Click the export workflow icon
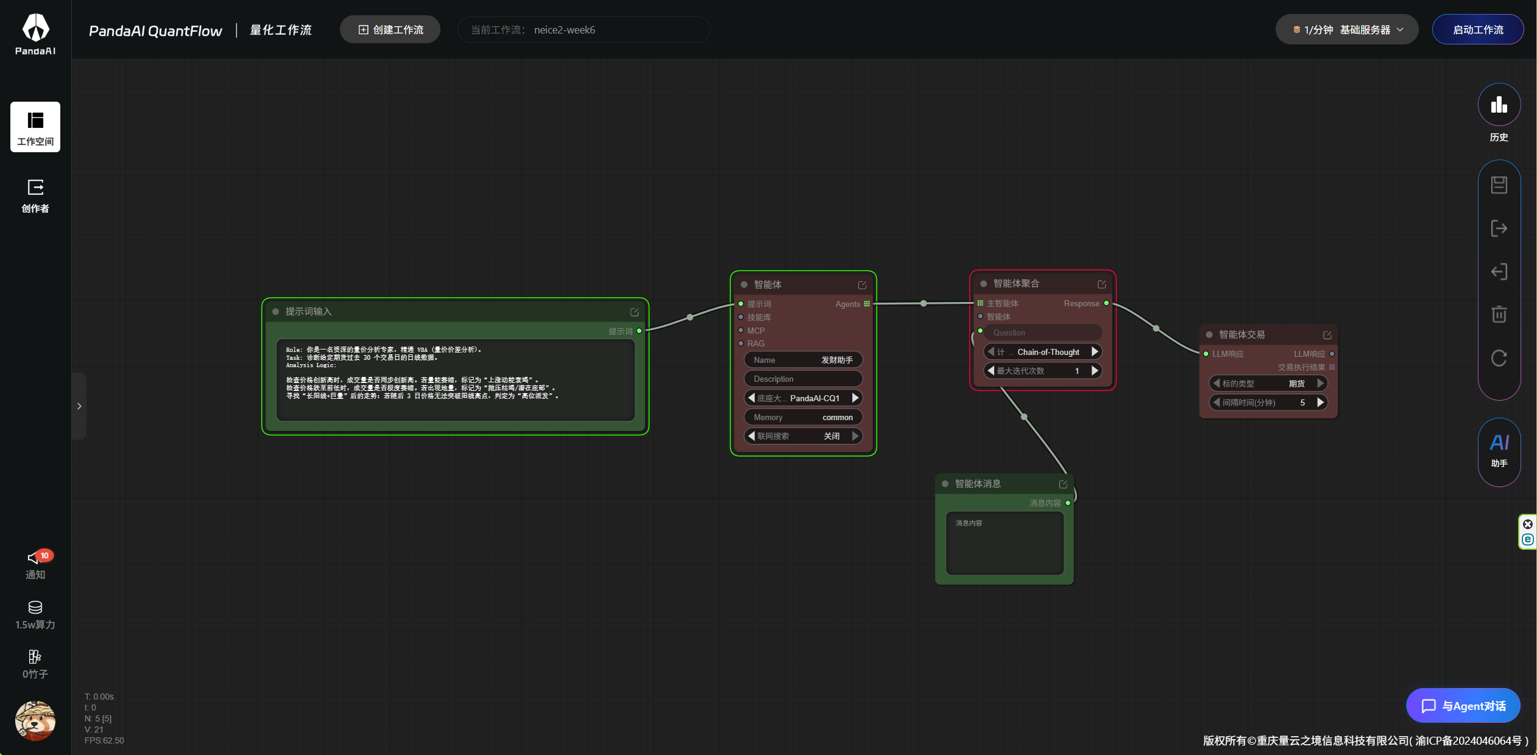This screenshot has width=1537, height=755. (1499, 228)
